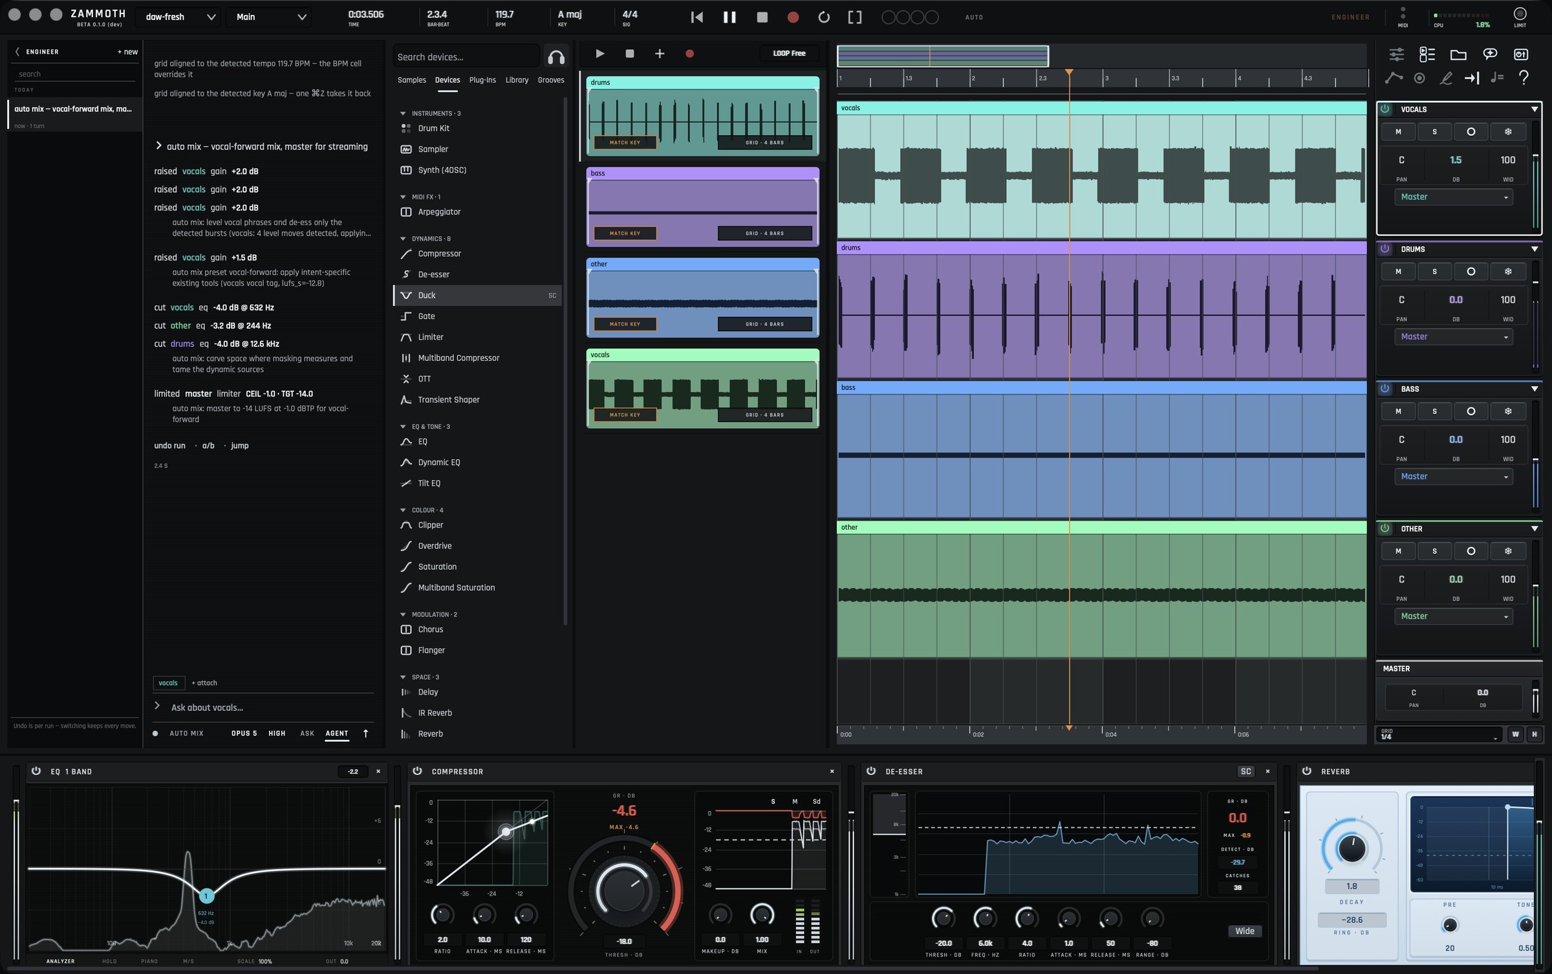Click the LOOP Free button
Viewport: 1552px width, 974px height.
pyautogui.click(x=789, y=54)
